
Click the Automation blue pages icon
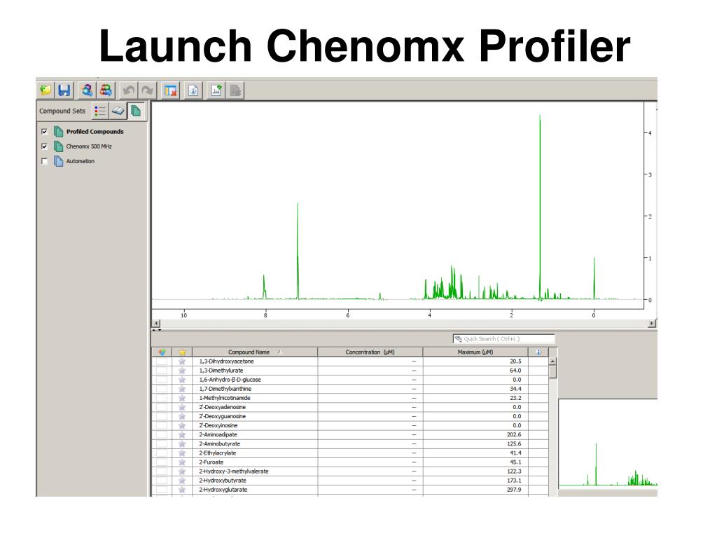(x=59, y=161)
